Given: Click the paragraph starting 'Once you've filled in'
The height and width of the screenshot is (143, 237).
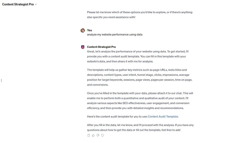Looking at the screenshot, I should 140,101.
